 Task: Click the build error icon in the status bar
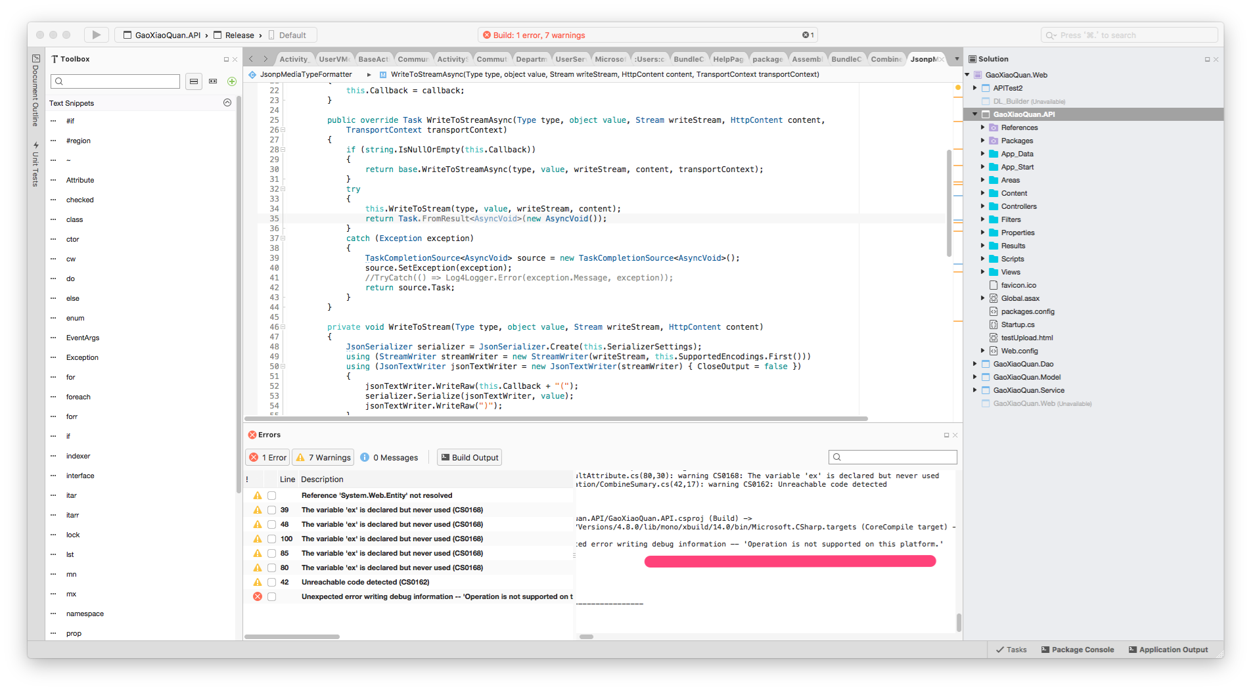(487, 35)
